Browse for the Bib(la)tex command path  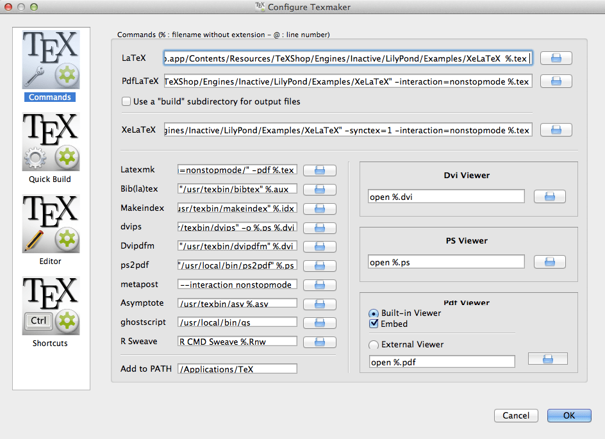[319, 190]
